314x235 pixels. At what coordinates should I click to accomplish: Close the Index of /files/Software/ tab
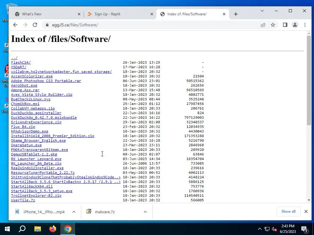pyautogui.click(x=224, y=14)
